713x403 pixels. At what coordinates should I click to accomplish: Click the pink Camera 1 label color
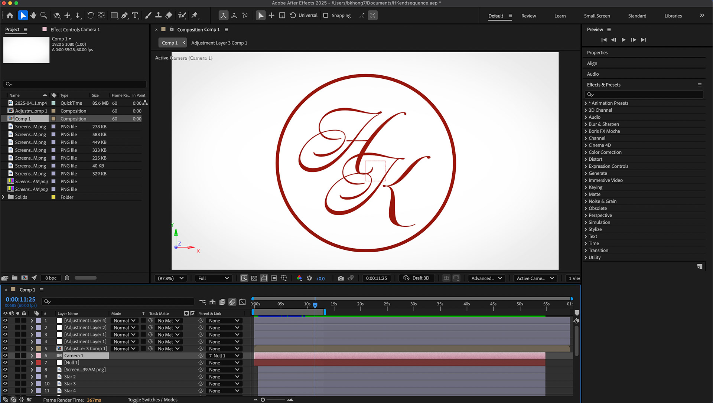coord(38,356)
